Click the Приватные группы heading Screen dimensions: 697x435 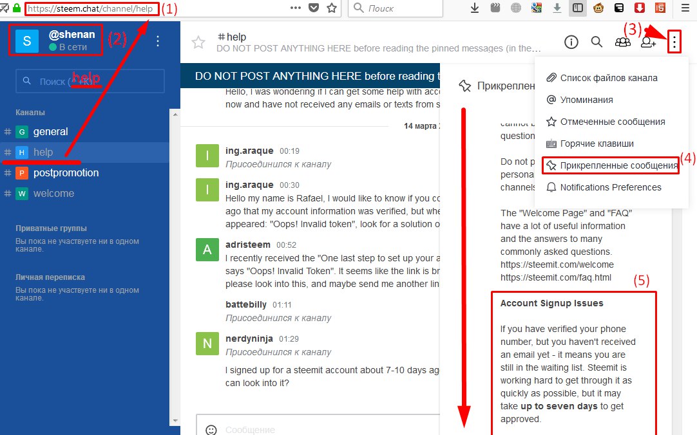click(51, 228)
